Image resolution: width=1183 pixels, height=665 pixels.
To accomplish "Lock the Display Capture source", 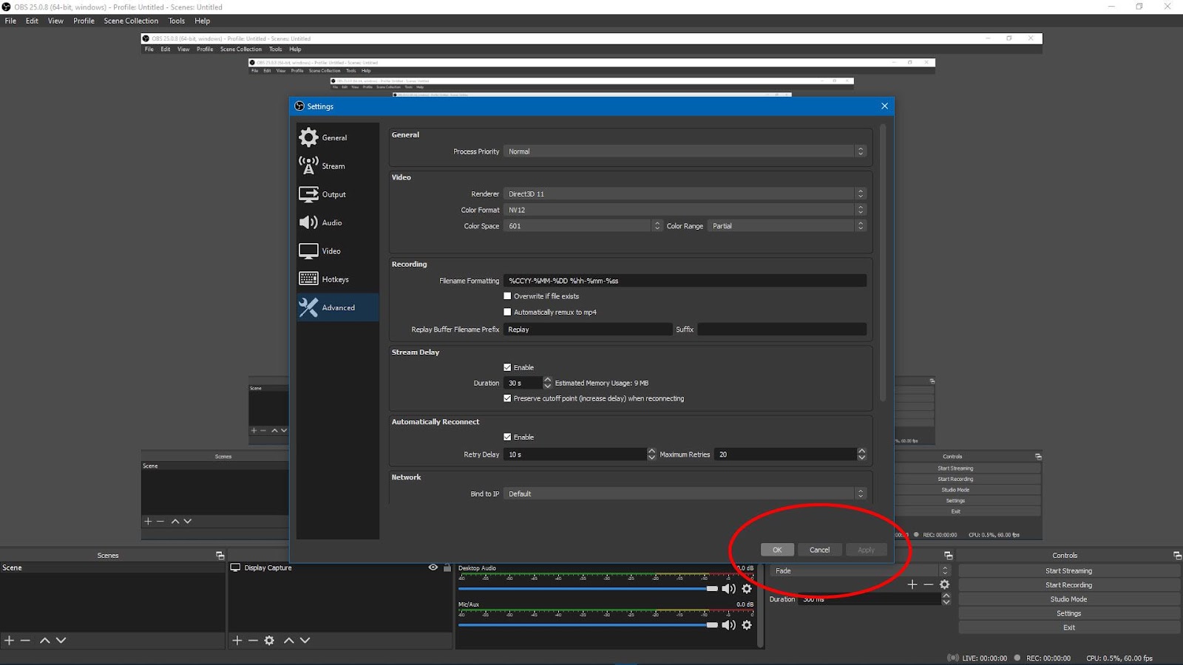I will [x=447, y=567].
